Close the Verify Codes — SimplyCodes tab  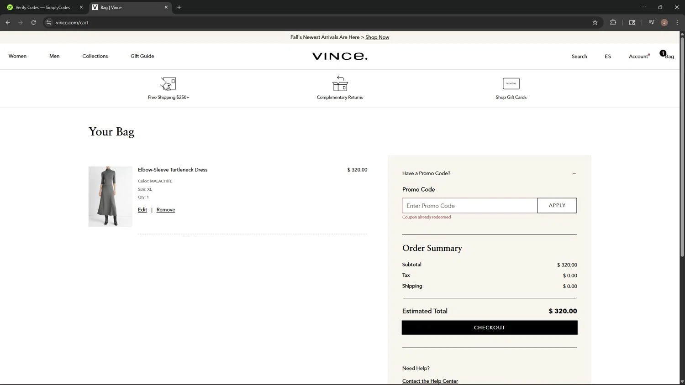click(x=81, y=7)
